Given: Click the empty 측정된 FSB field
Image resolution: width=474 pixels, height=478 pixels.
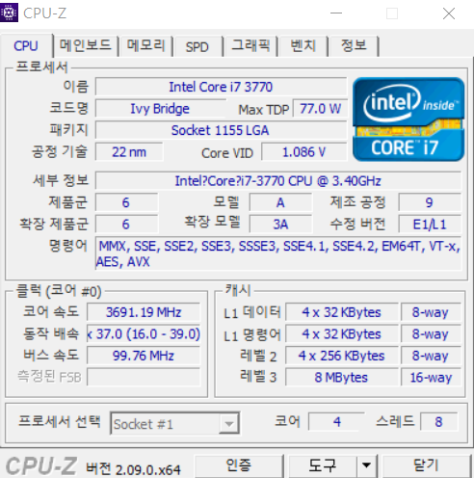Looking at the screenshot, I should pyautogui.click(x=144, y=377).
